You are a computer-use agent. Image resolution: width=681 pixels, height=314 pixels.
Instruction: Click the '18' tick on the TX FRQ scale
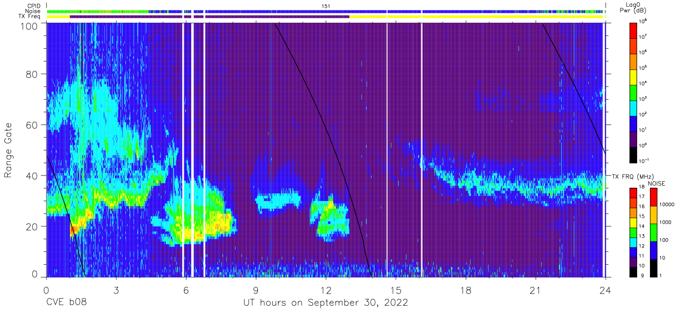tap(642, 188)
